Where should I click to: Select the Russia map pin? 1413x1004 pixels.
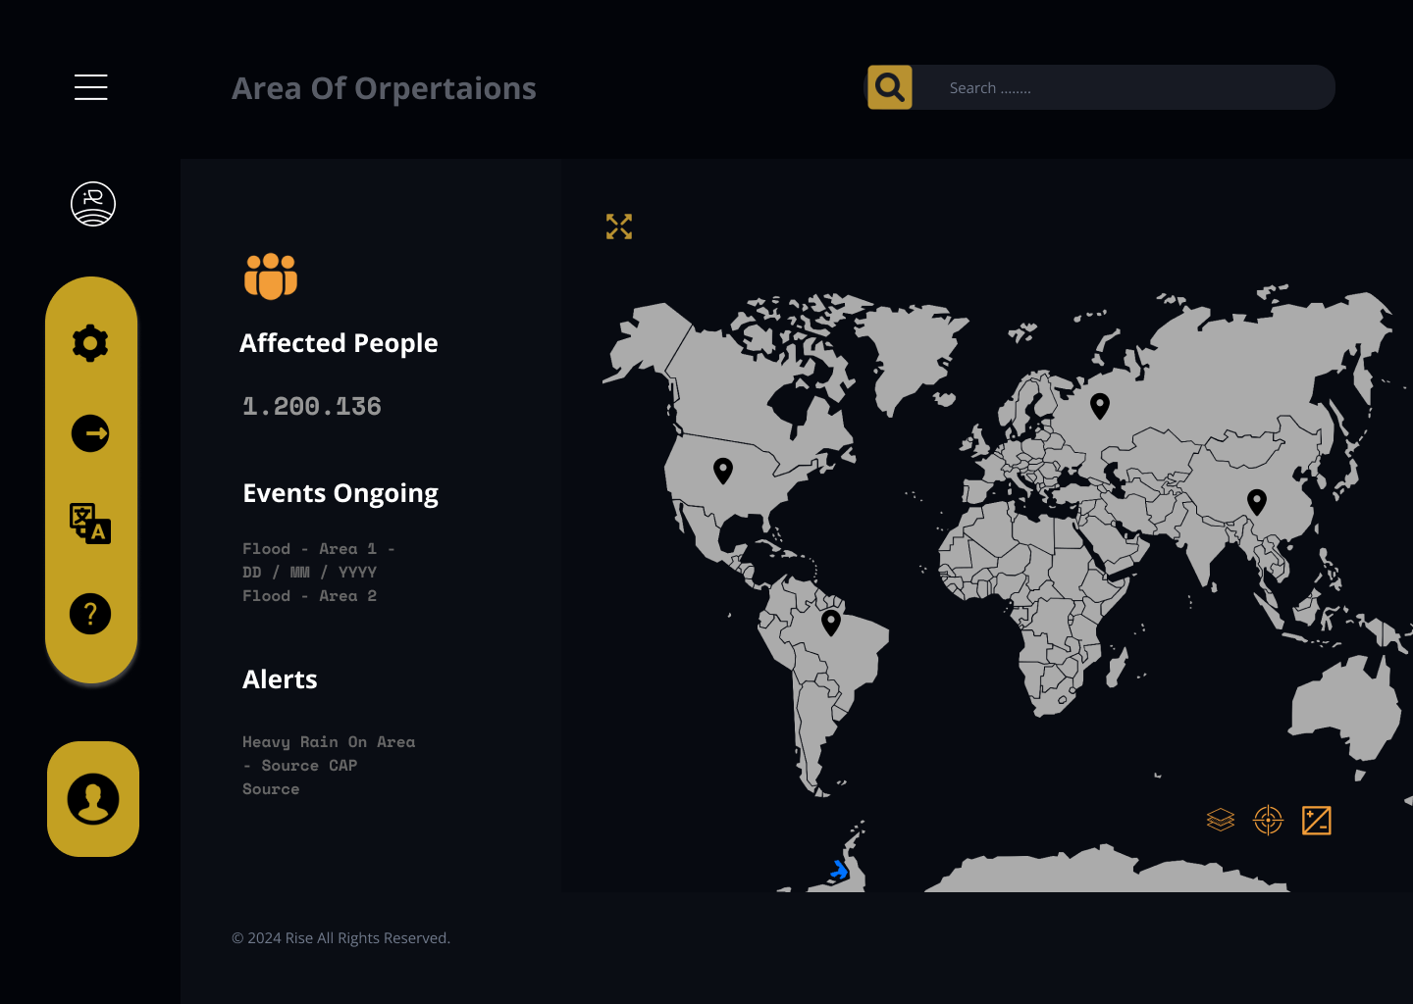(1100, 406)
